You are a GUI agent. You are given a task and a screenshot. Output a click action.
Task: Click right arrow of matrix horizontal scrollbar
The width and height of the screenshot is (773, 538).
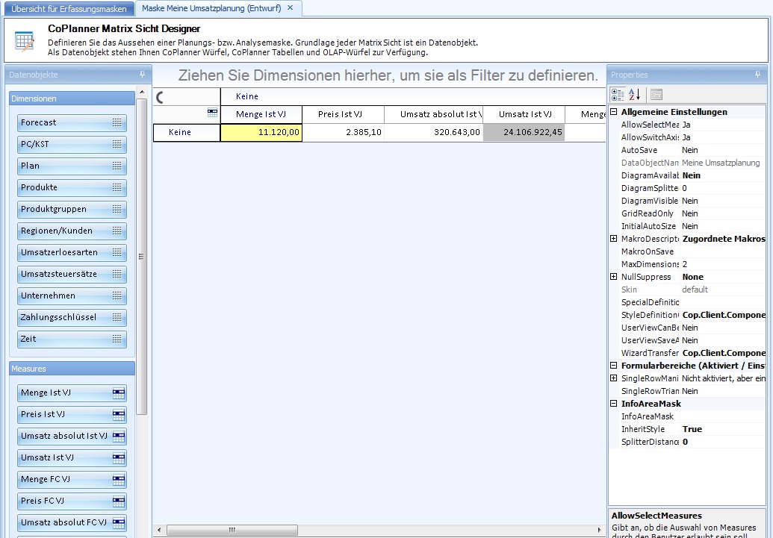pyautogui.click(x=599, y=530)
